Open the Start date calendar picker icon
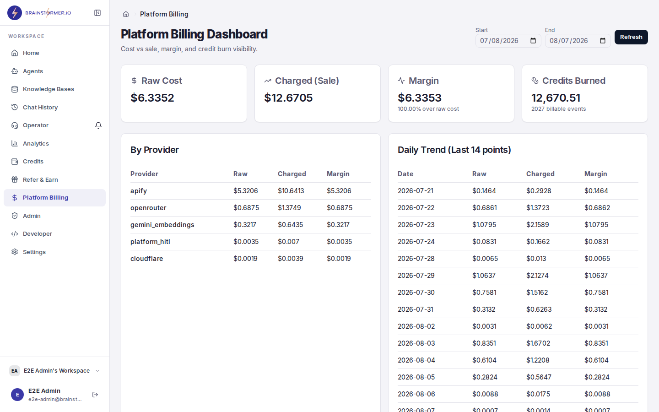Image resolution: width=659 pixels, height=412 pixels. pyautogui.click(x=533, y=41)
